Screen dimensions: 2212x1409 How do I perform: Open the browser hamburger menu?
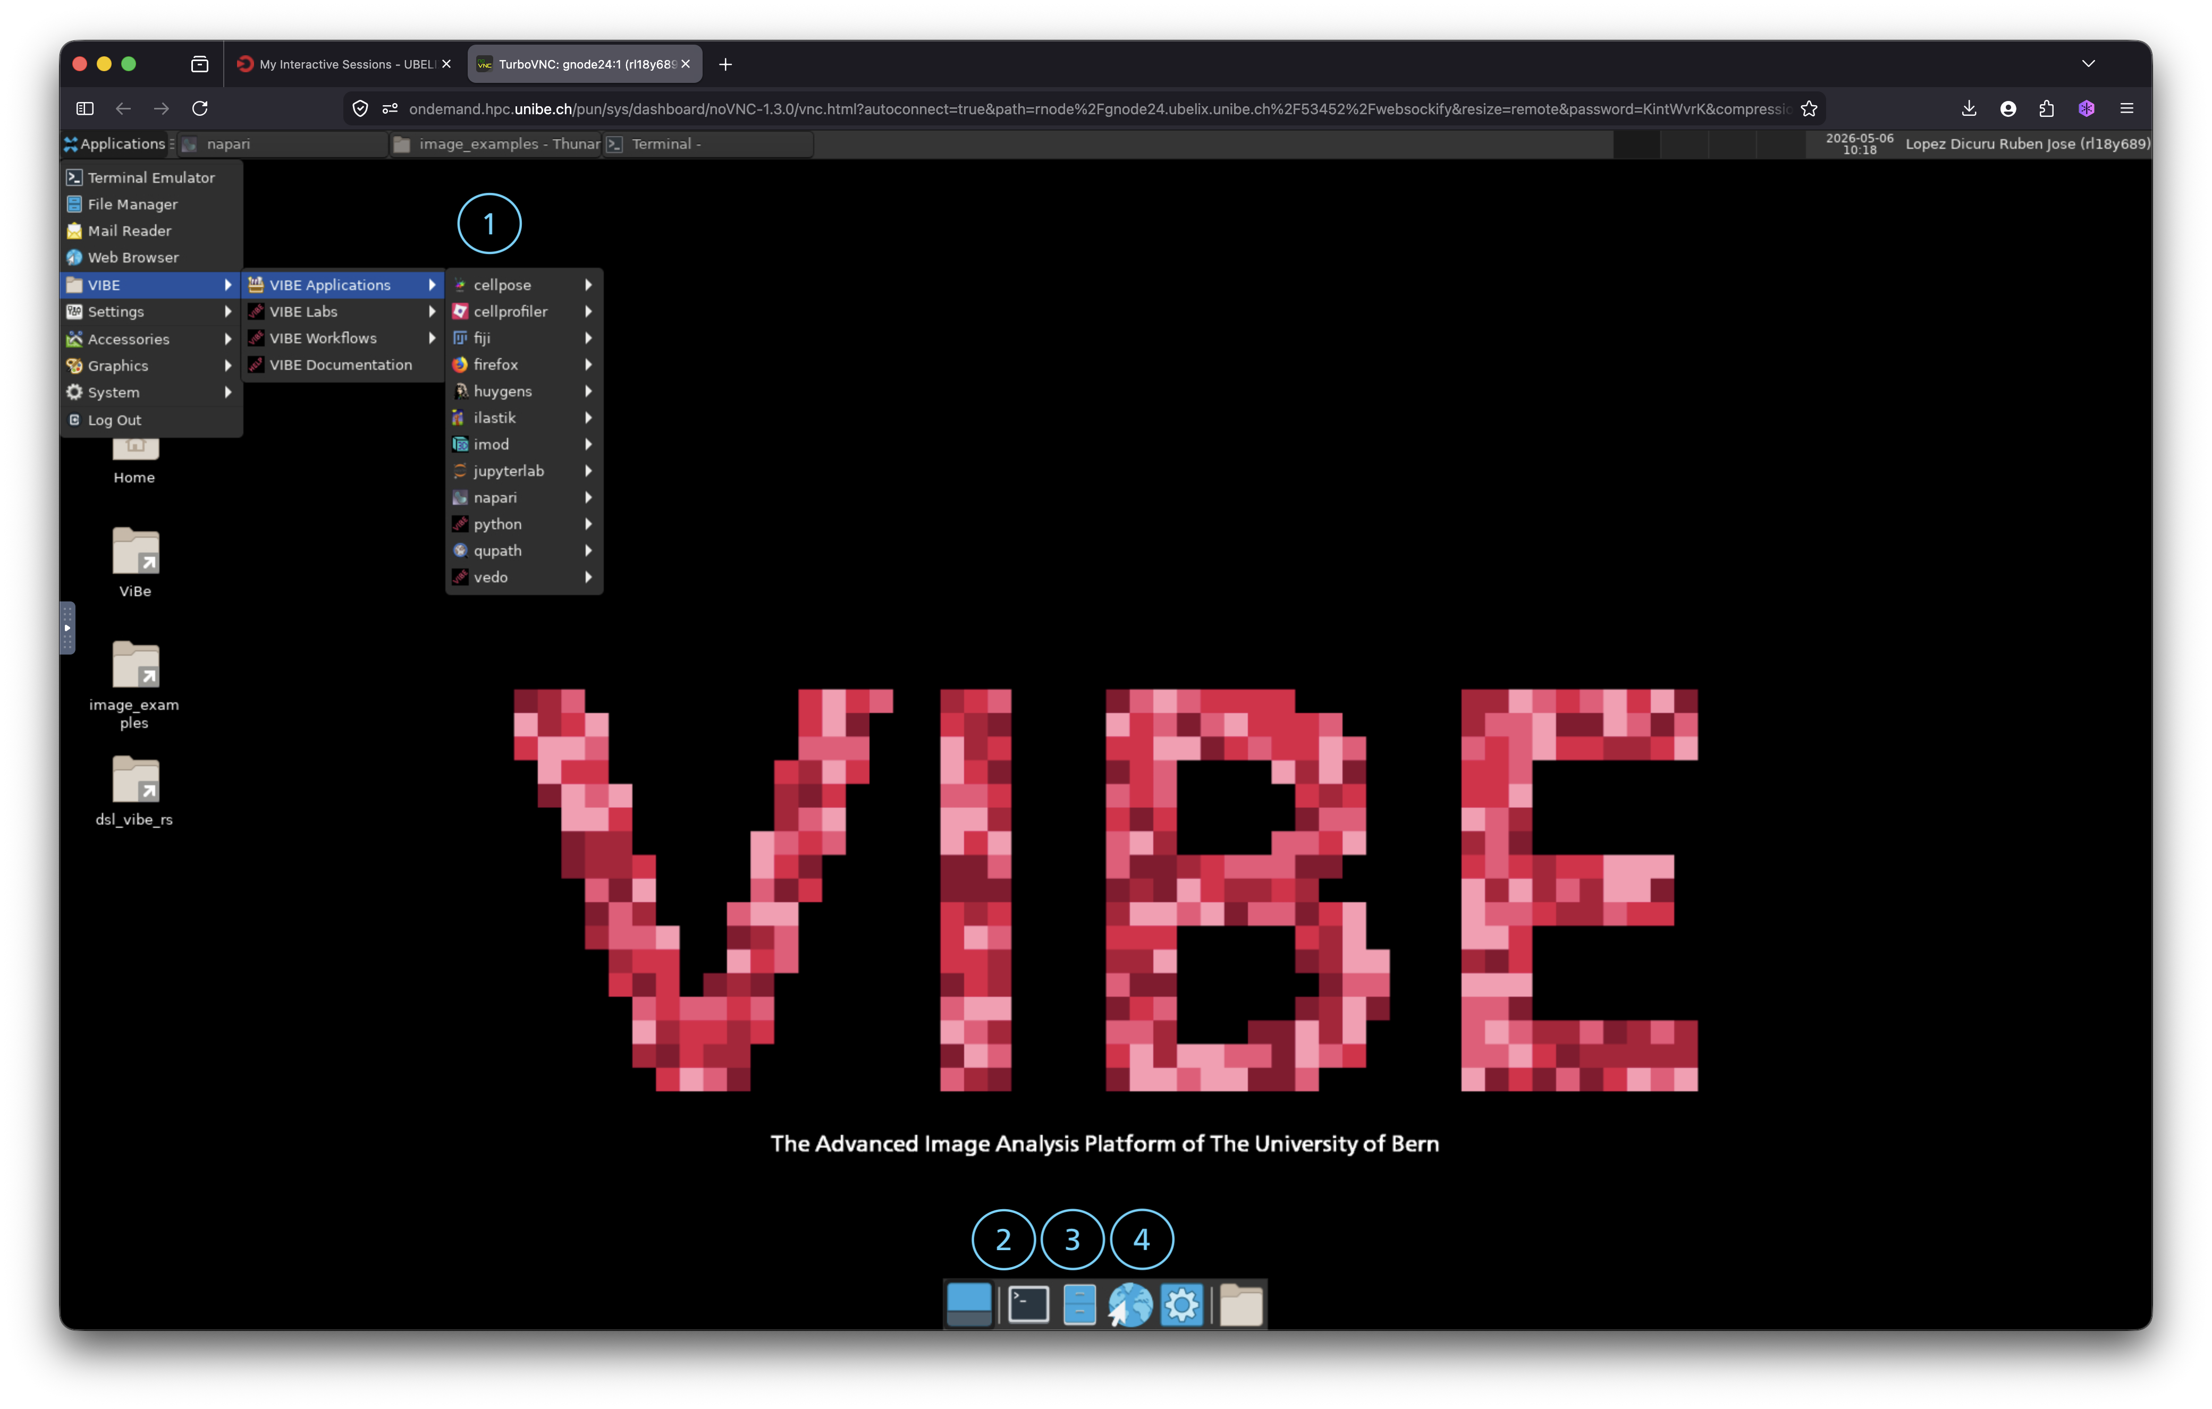click(x=2126, y=108)
